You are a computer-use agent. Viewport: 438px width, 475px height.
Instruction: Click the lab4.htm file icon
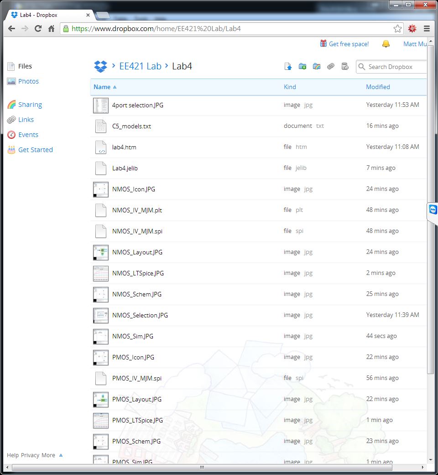click(x=101, y=147)
